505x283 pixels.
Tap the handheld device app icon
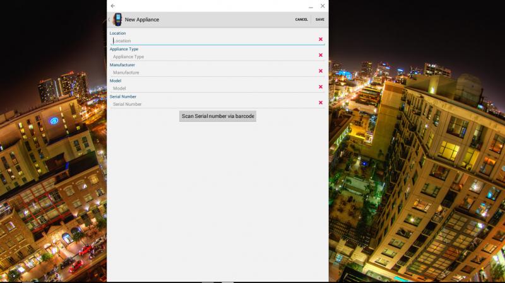click(x=117, y=20)
